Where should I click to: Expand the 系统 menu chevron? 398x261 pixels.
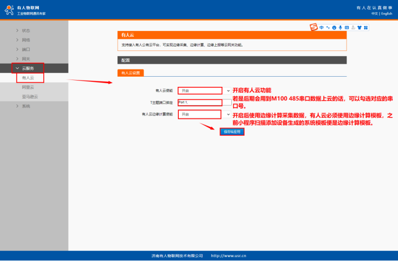coord(17,106)
